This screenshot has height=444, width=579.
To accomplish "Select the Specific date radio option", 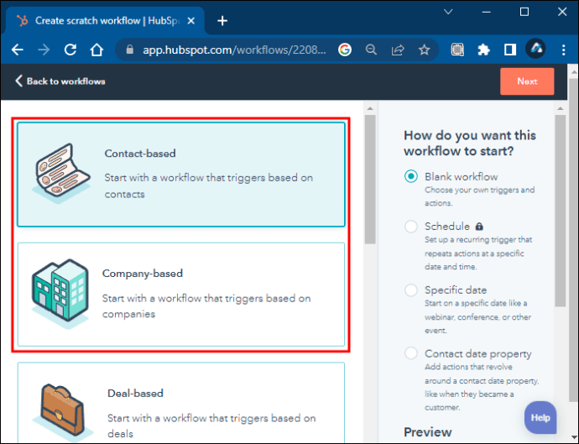I will (411, 290).
